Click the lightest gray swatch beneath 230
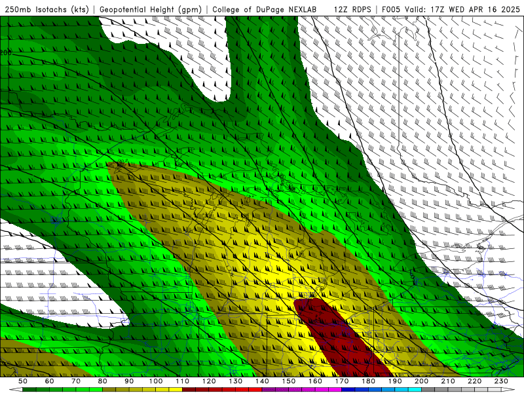This screenshot has height=393, width=524. click(495, 390)
